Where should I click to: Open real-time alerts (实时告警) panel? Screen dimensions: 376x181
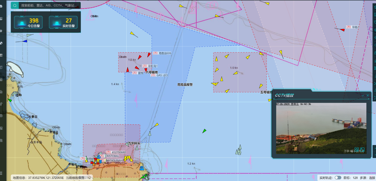[63, 22]
